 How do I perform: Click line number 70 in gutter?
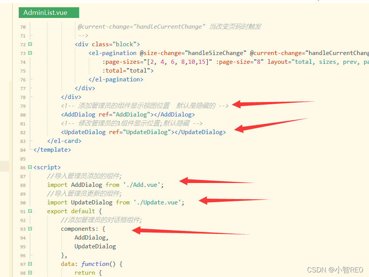click(x=23, y=27)
